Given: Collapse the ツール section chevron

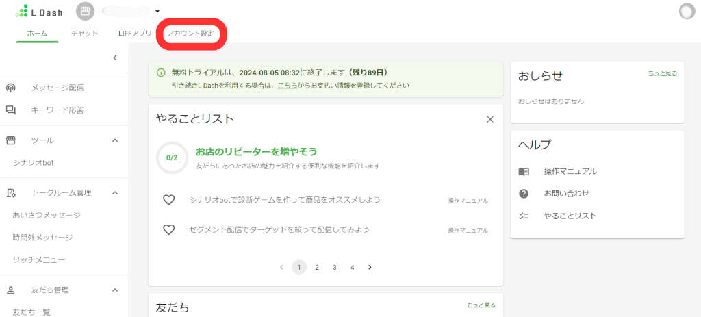Looking at the screenshot, I should point(115,140).
